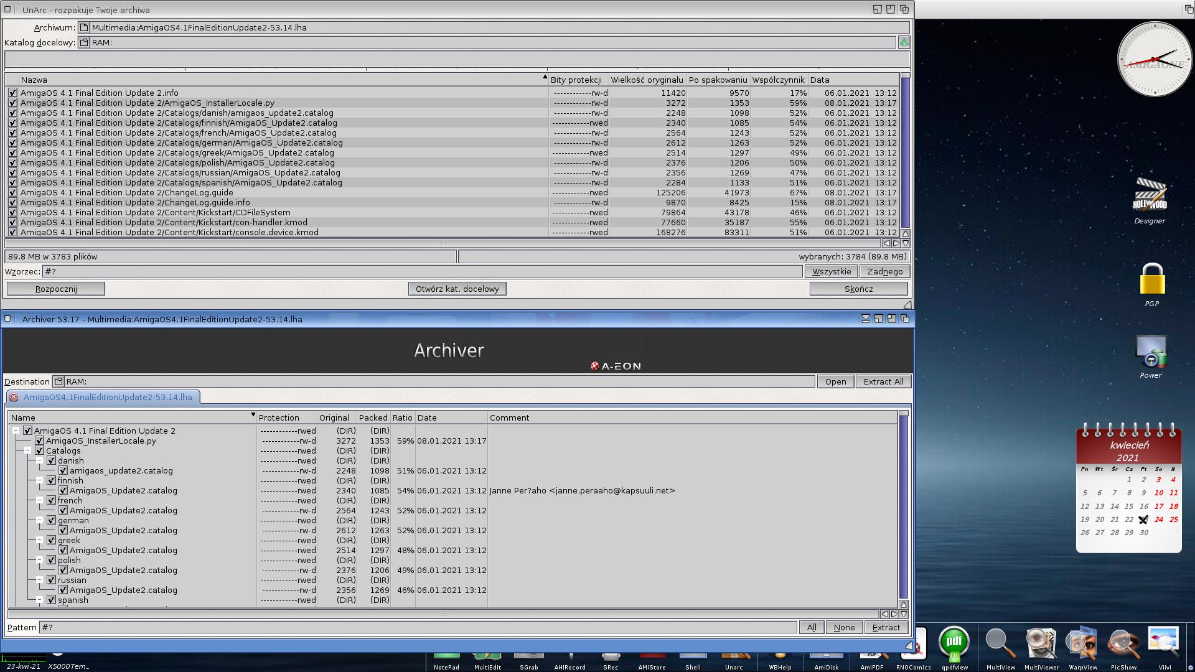The image size is (1195, 672).
Task: Click the UnArc window depth gadget
Action: [x=904, y=9]
